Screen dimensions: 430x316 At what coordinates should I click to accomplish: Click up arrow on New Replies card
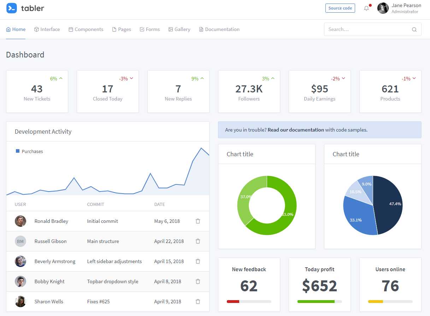(x=202, y=79)
